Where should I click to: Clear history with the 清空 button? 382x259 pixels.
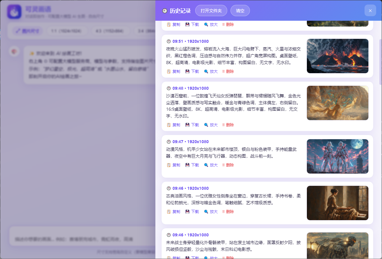coord(240,11)
